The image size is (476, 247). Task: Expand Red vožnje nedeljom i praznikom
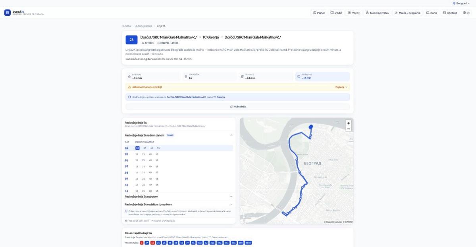pos(179,204)
